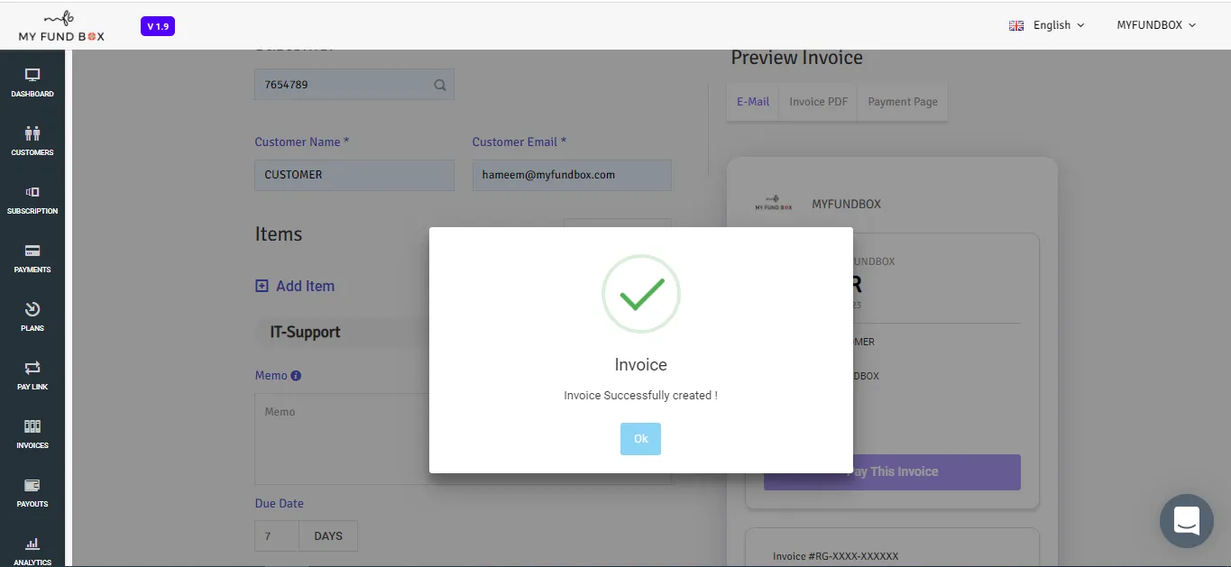Open the Payouts wallet icon
This screenshot has width=1231, height=567.
[32, 485]
